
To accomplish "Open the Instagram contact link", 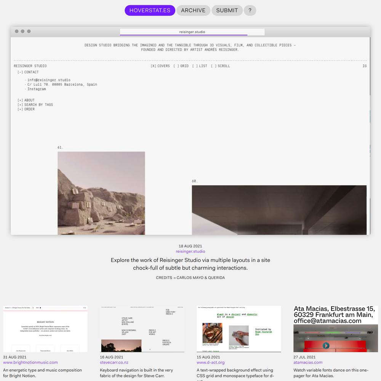I will coord(37,89).
